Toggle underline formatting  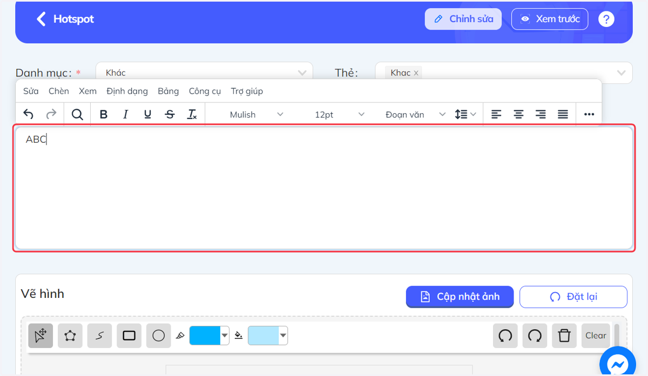tap(147, 114)
